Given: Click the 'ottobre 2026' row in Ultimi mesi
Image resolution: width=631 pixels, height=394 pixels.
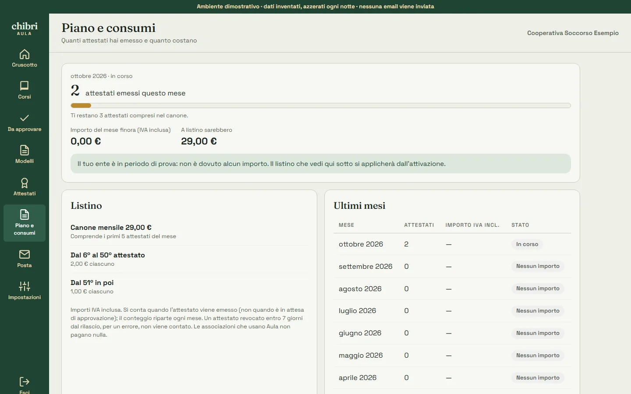Looking at the screenshot, I should [452, 244].
